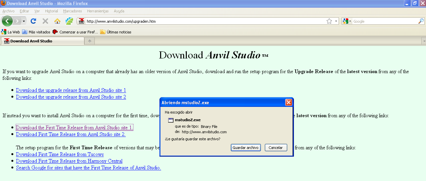Open La Web bookmark
Screen dimensions: 426x181
(x=11, y=32)
